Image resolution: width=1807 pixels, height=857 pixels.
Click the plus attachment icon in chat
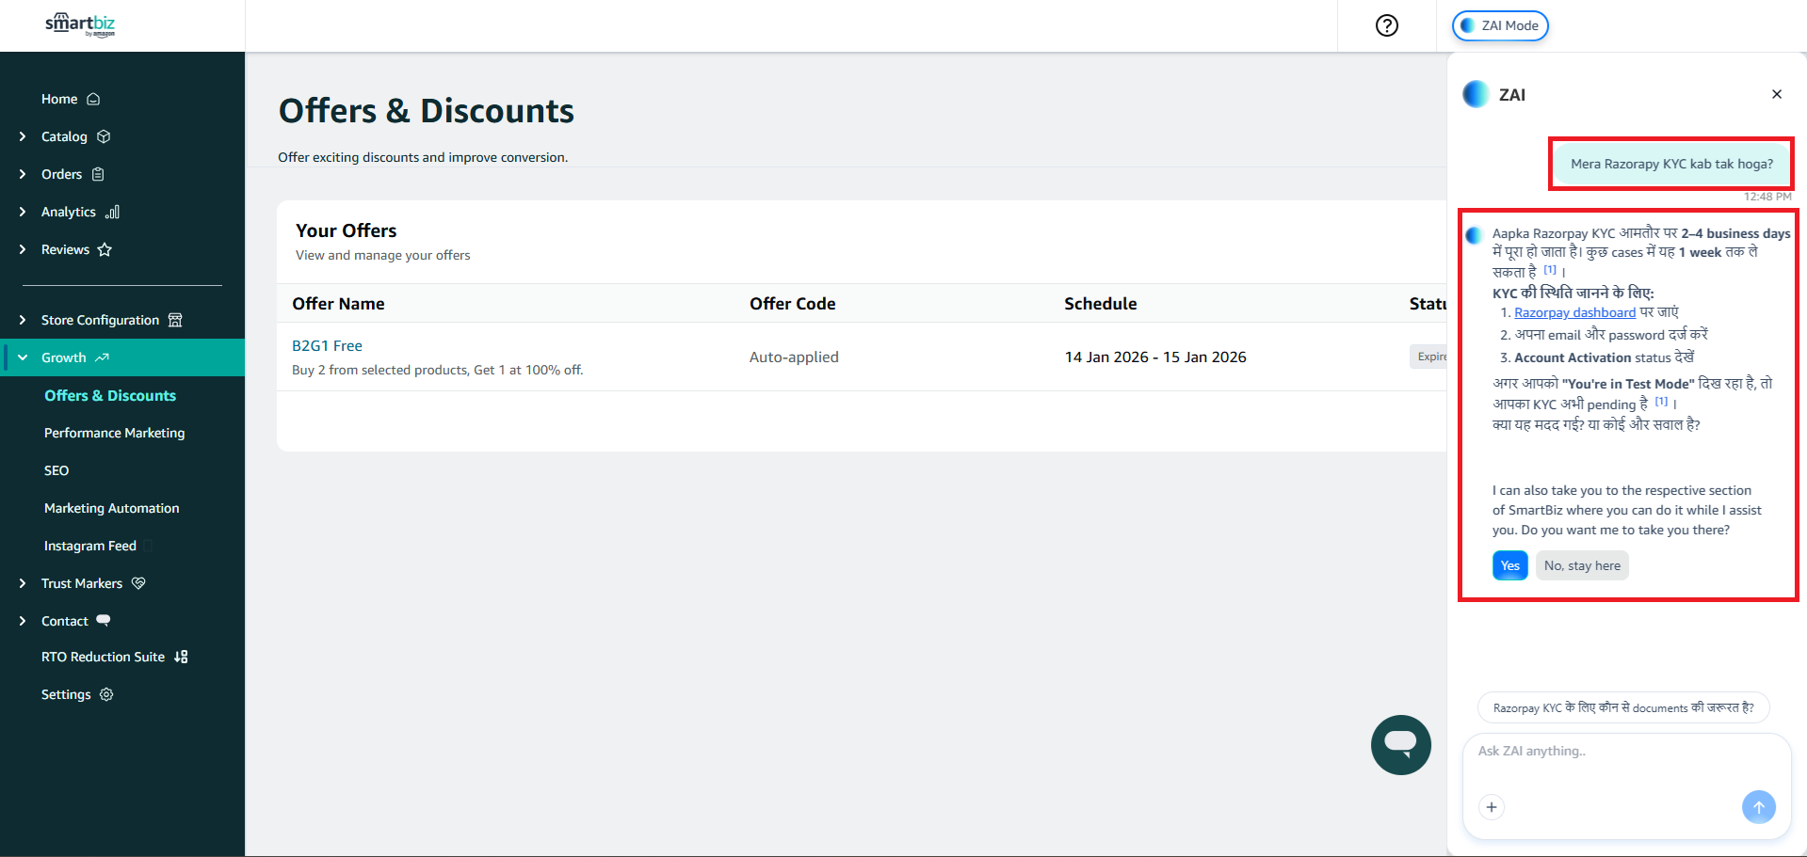point(1491,806)
